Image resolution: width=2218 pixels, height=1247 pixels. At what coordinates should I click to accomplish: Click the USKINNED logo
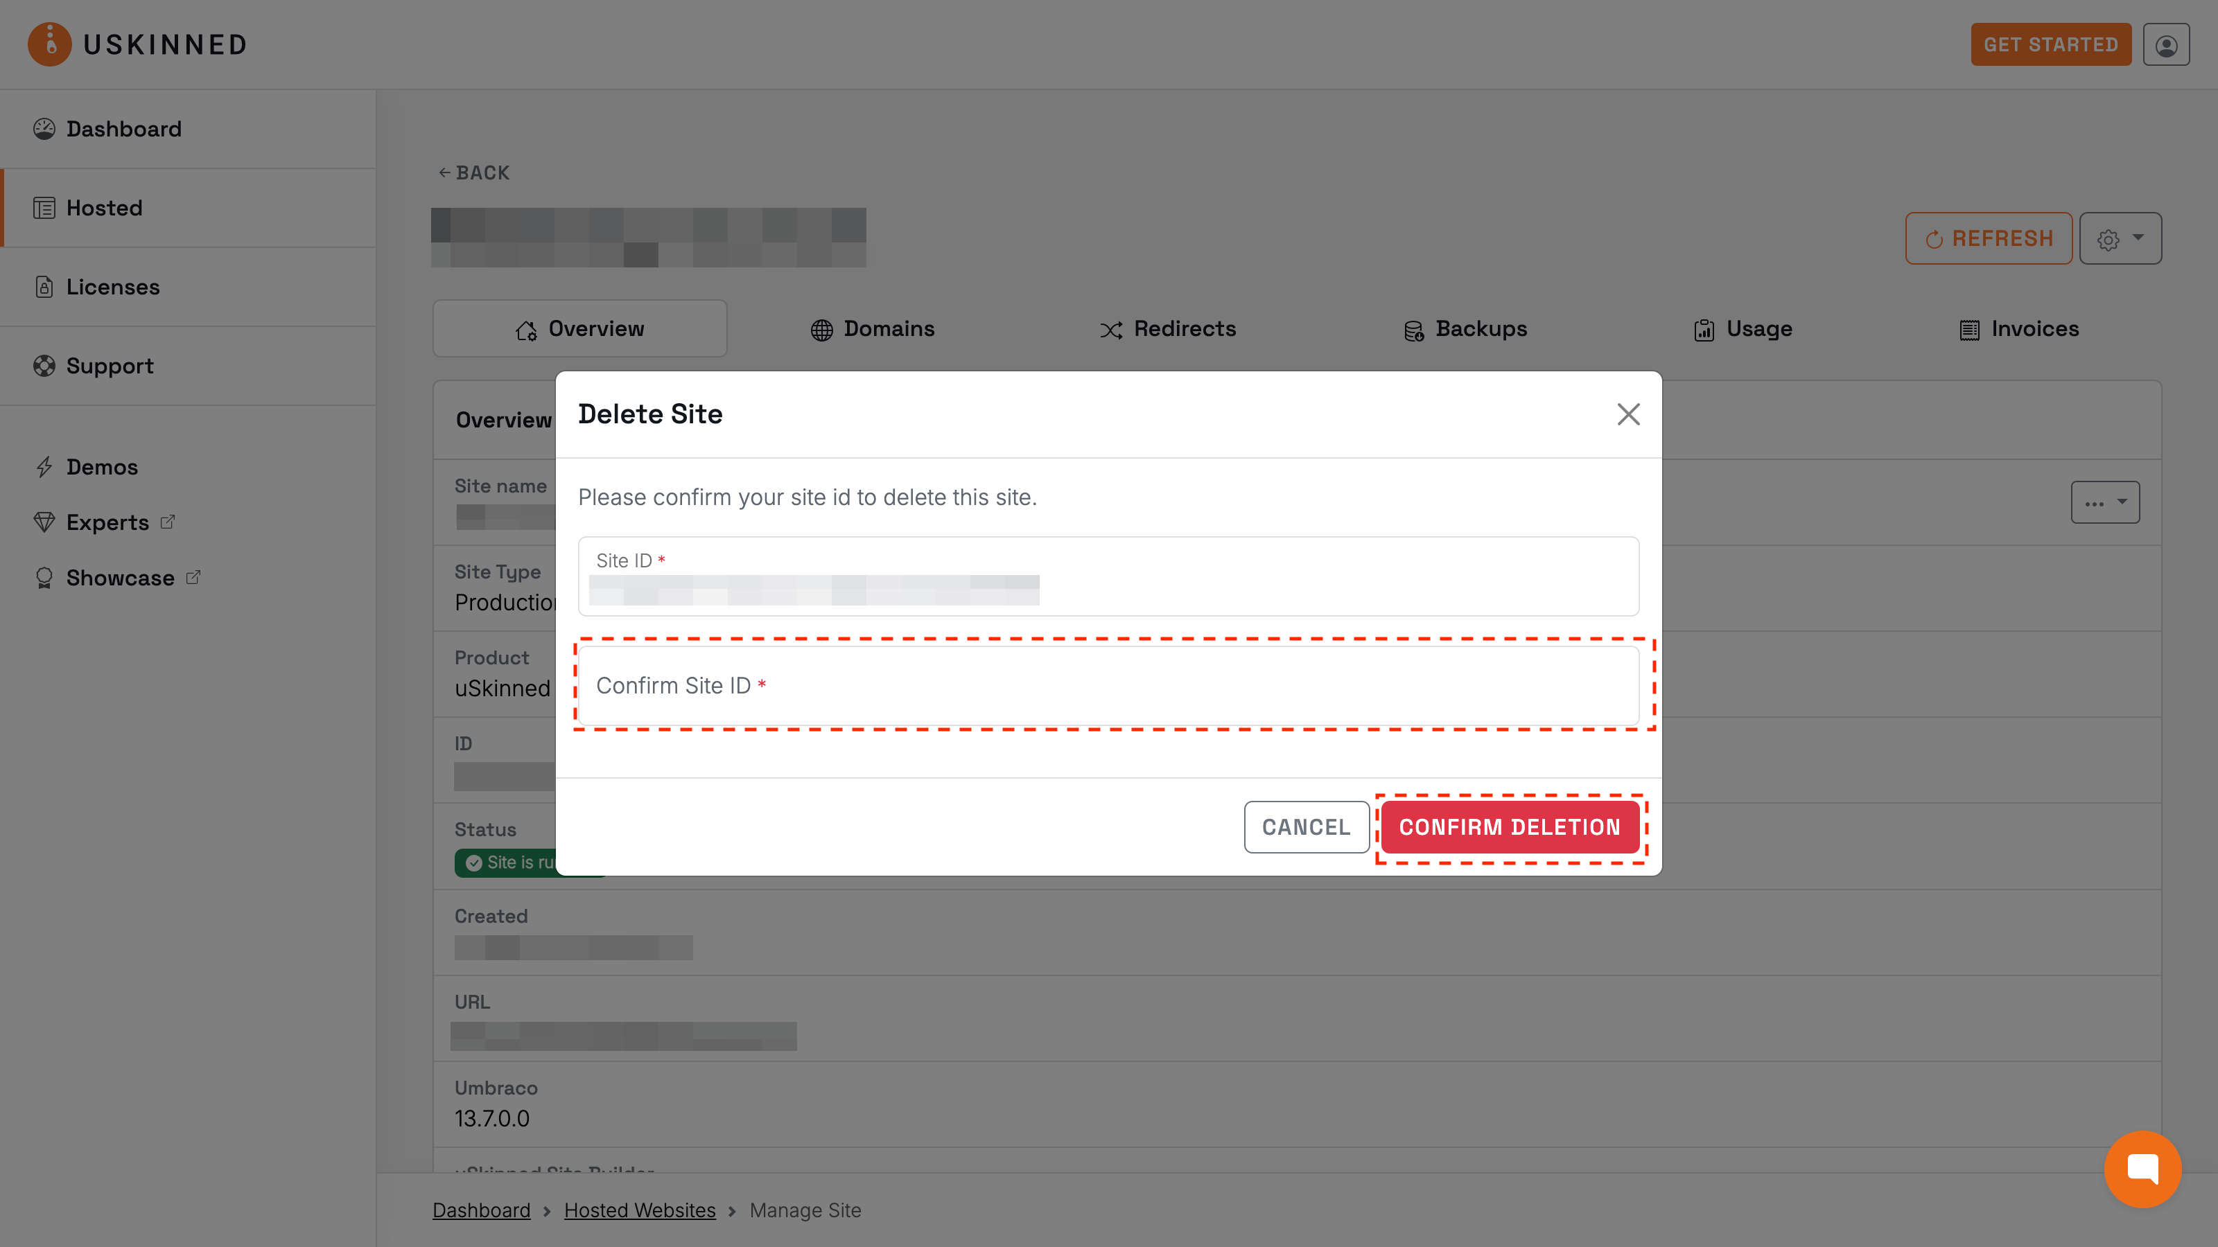click(138, 44)
